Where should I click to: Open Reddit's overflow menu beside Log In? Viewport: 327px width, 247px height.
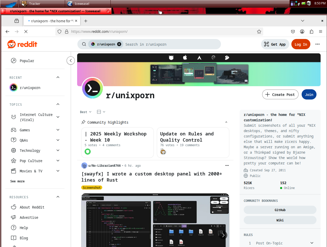tap(318, 44)
